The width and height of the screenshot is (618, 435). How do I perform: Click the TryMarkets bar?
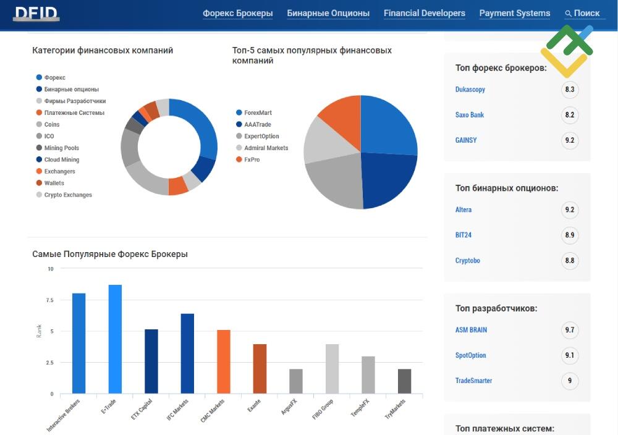pyautogui.click(x=404, y=381)
